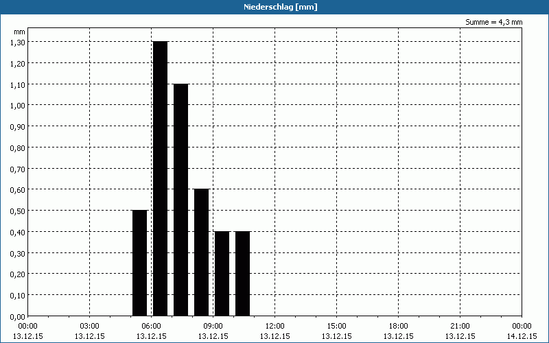This screenshot has height=343, width=549.
Task: Click the 0,80 y-axis label
Action: [18, 147]
